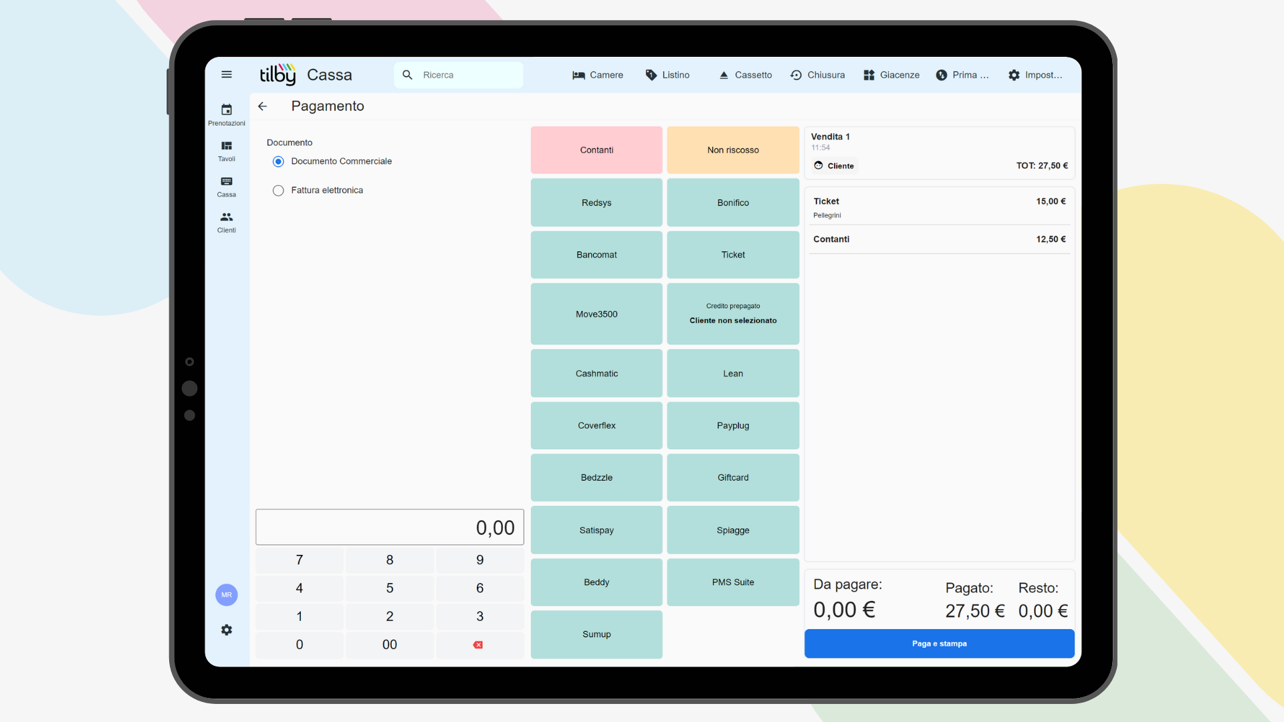Select Documento Commerciale radio button
Viewport: 1284px width, 722px height.
(x=278, y=162)
